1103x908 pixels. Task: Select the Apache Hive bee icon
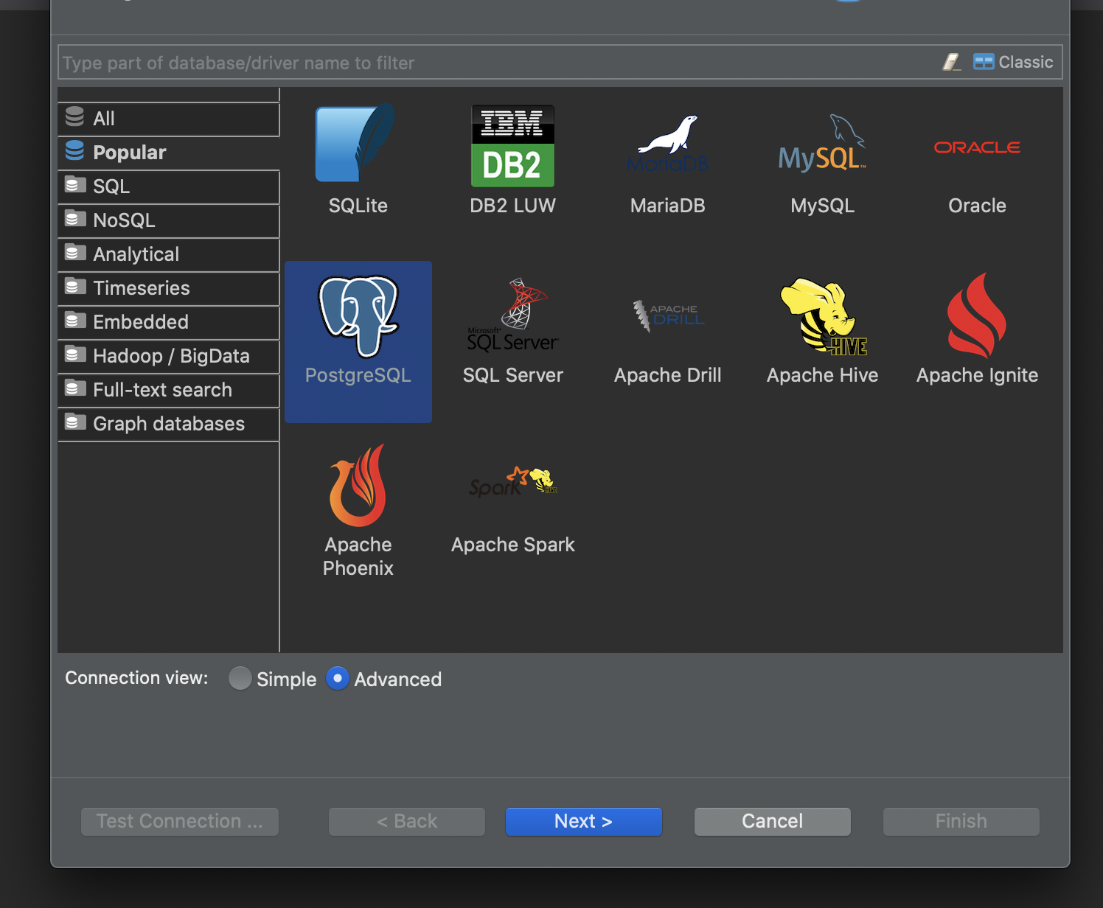click(823, 315)
